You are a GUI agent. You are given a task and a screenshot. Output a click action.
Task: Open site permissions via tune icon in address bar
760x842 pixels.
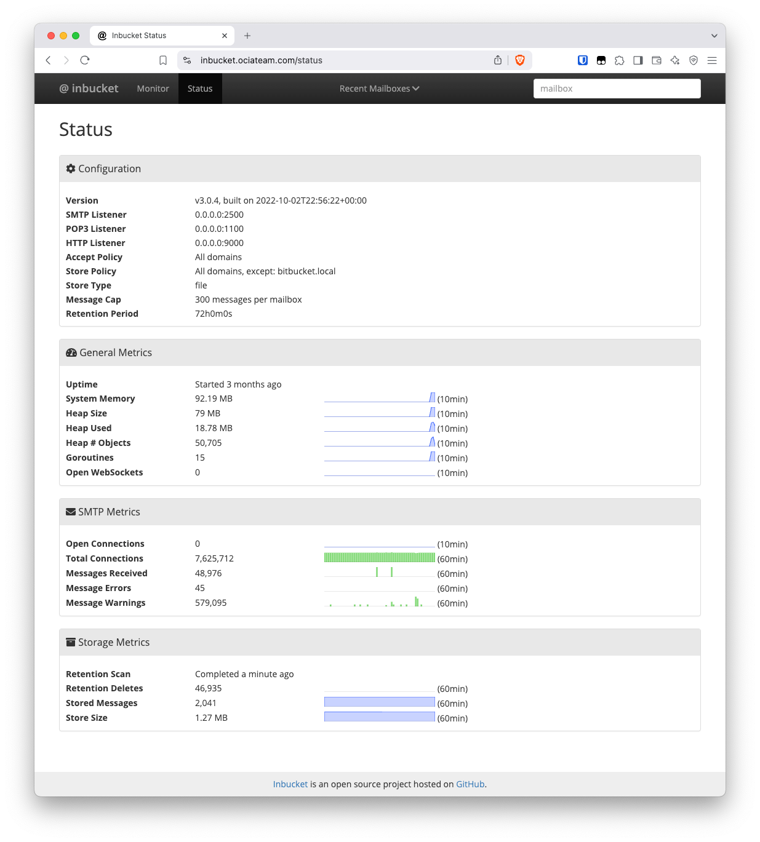(x=187, y=60)
